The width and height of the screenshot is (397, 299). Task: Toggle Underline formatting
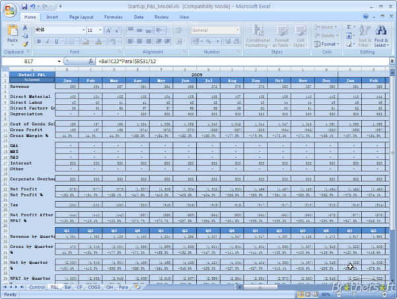pyautogui.click(x=57, y=41)
